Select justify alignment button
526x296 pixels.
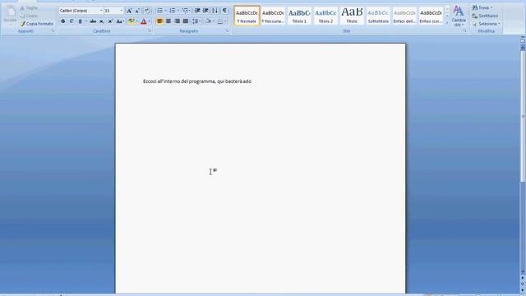(185, 21)
